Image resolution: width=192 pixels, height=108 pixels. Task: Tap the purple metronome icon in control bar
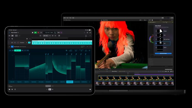[61, 33]
